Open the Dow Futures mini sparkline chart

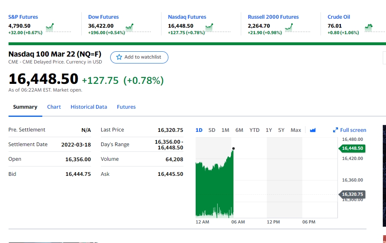[x=138, y=28]
